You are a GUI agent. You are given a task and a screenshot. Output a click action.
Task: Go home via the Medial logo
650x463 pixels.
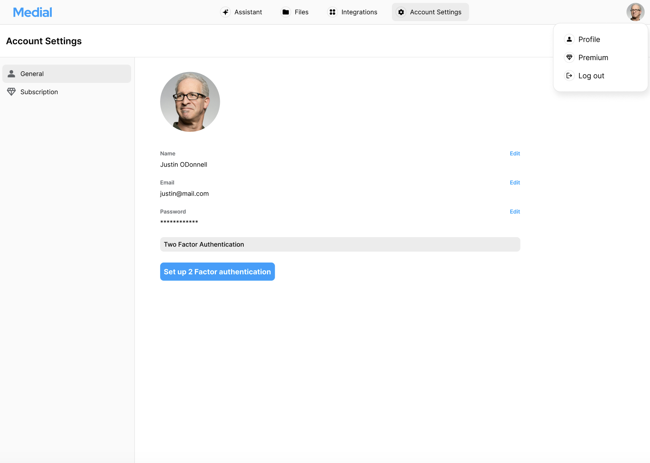point(33,12)
